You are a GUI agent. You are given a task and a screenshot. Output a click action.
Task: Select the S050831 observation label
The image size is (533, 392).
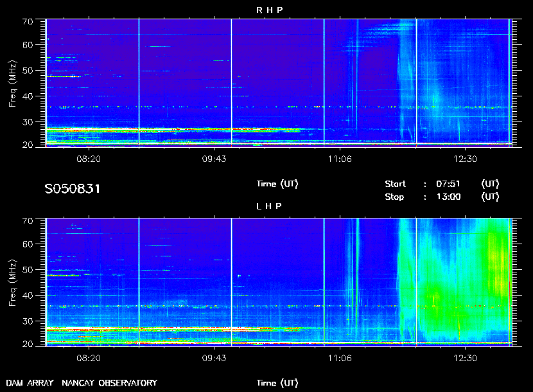[73, 189]
